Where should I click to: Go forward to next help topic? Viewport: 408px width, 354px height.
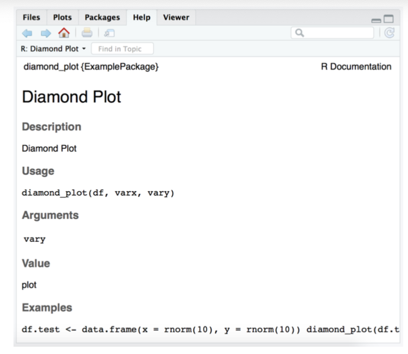tap(46, 33)
